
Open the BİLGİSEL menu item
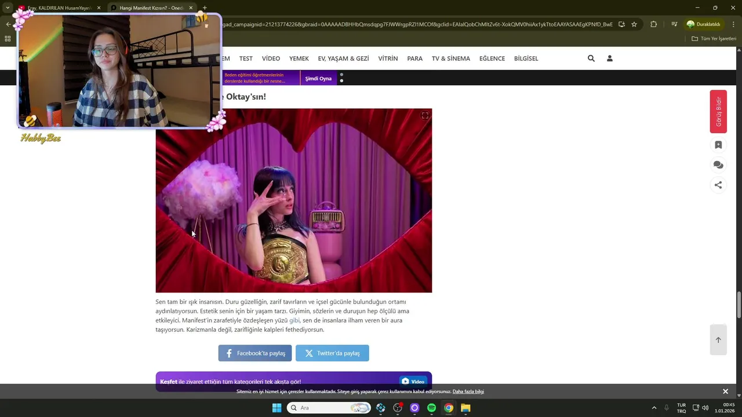tap(526, 58)
